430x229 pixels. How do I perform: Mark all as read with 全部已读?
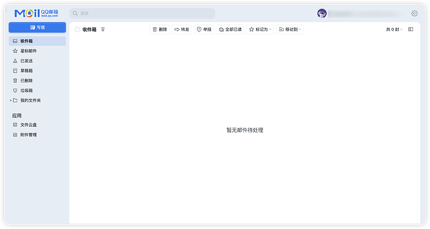click(230, 29)
